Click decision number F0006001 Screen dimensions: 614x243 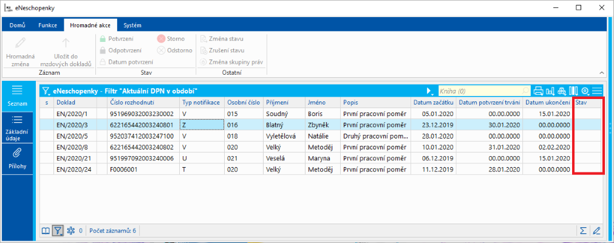123,169
